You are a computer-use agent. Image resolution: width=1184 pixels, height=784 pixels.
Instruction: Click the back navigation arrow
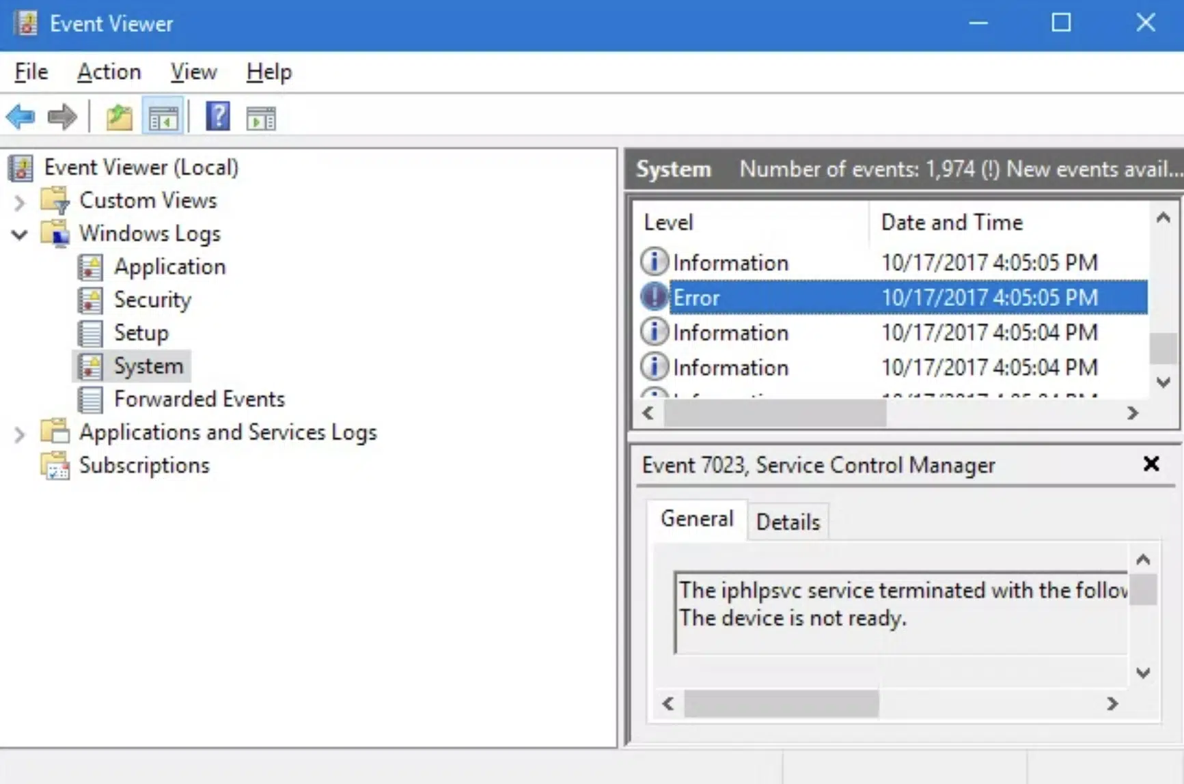(x=20, y=116)
